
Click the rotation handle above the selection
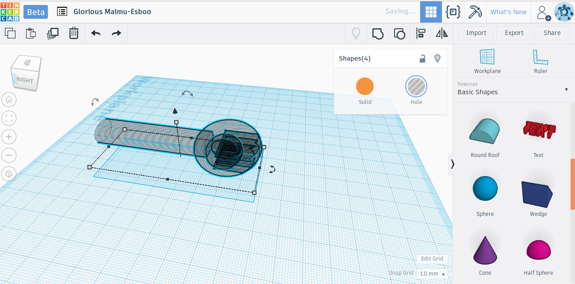click(188, 93)
